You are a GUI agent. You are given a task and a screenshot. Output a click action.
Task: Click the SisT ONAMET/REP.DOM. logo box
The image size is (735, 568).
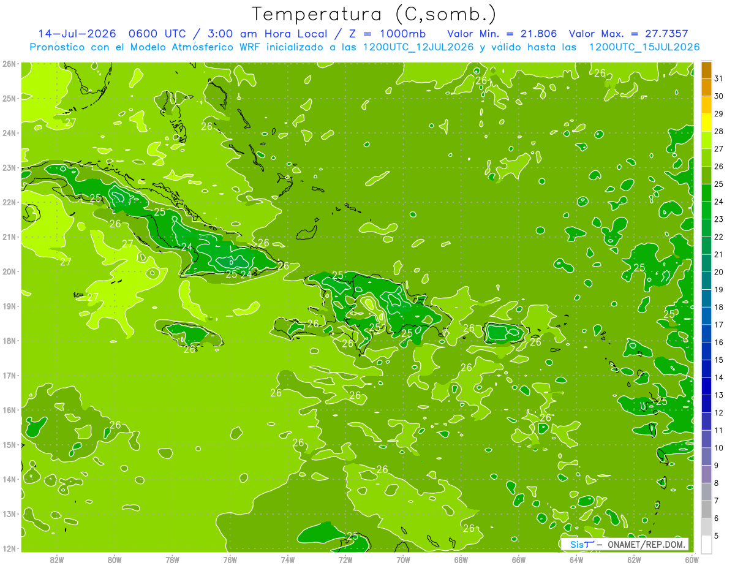[625, 544]
